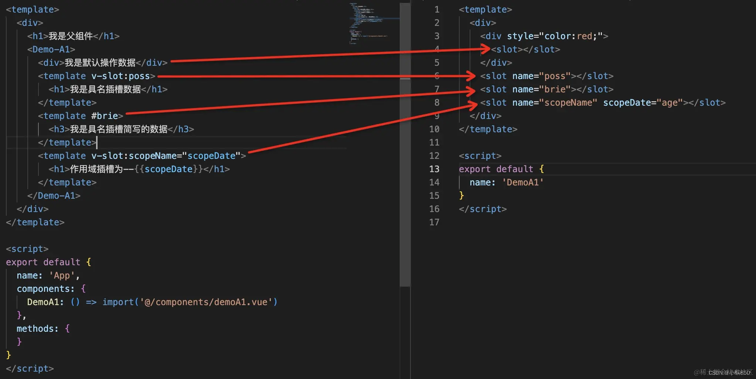The height and width of the screenshot is (379, 756).
Task: Click the template #brie line
Action: point(81,116)
